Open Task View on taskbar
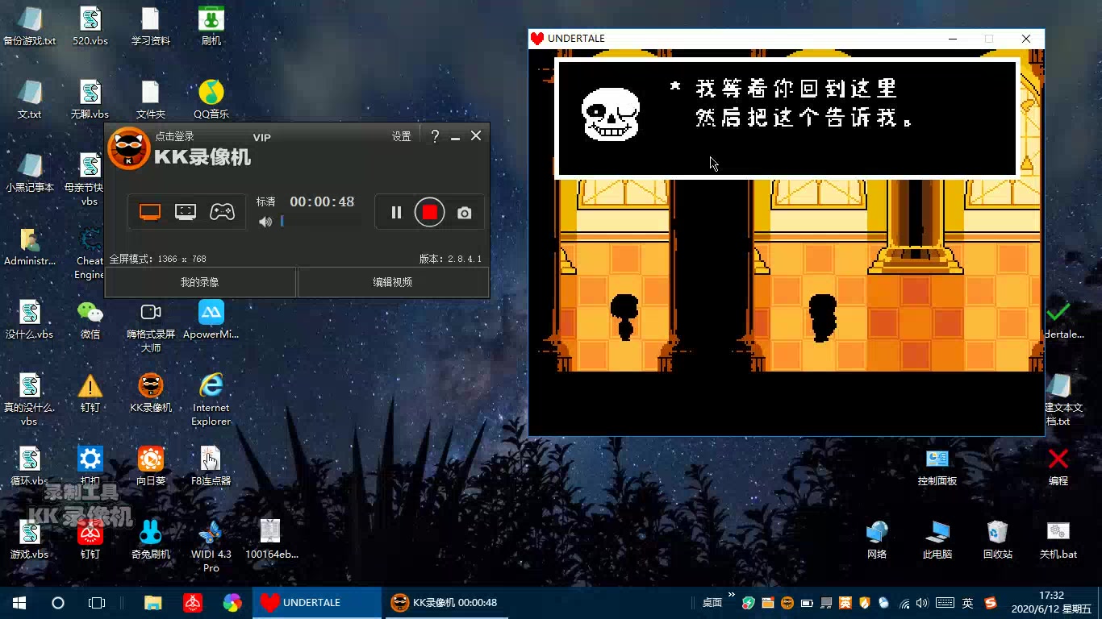The height and width of the screenshot is (619, 1102). [x=97, y=603]
